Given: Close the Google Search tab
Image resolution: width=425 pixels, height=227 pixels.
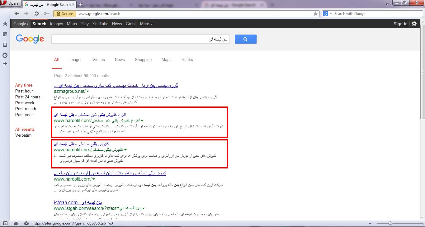Looking at the screenshot, I should tap(73, 4).
